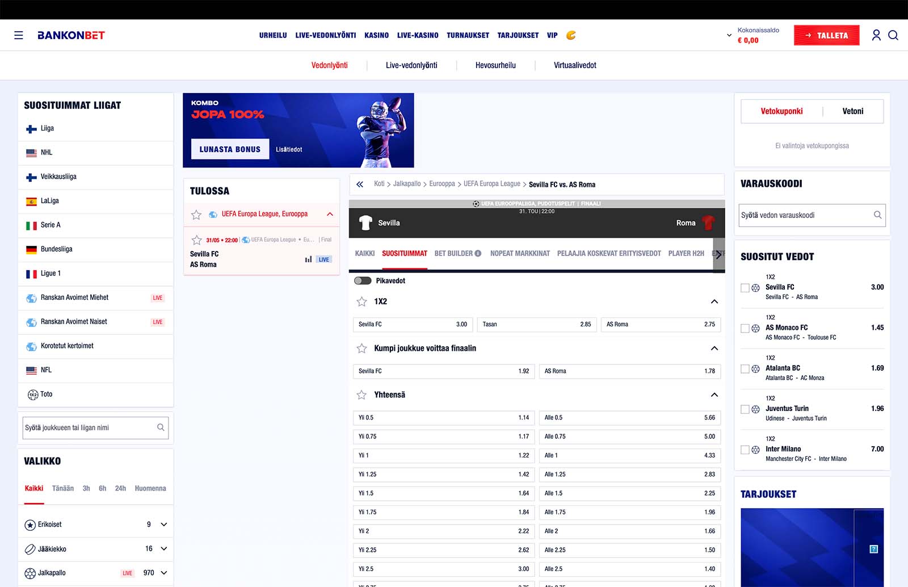The image size is (908, 587).
Task: Tick the Inter Milano 7.00 bet checkbox
Action: [x=745, y=450]
